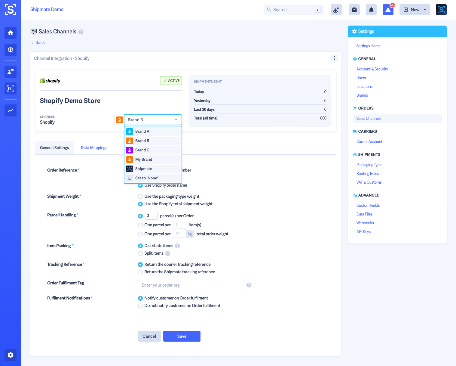View alerts with the 99+ warning badge
This screenshot has width=456, height=366.
388,9
